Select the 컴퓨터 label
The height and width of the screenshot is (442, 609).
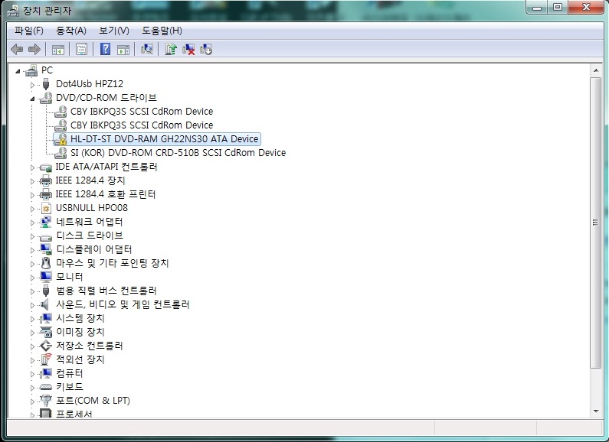pos(70,373)
